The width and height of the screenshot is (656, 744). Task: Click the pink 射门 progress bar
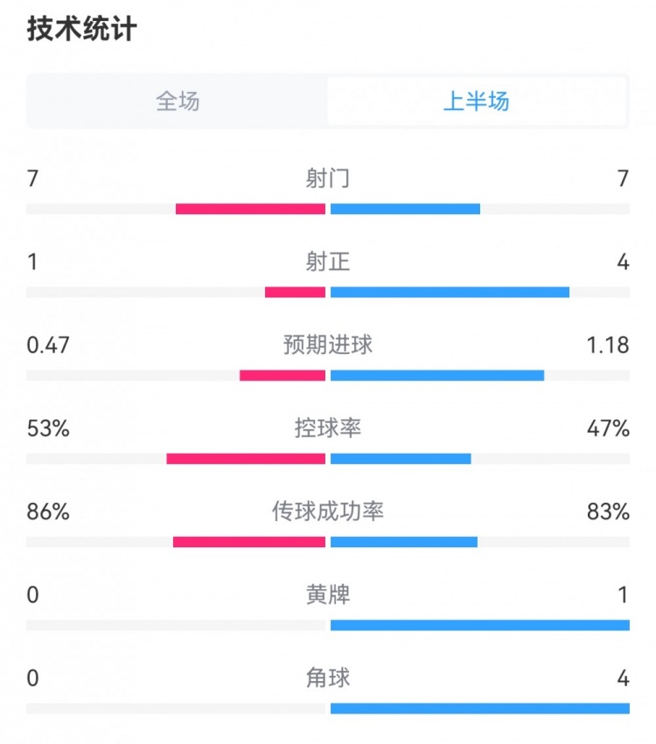coord(250,209)
